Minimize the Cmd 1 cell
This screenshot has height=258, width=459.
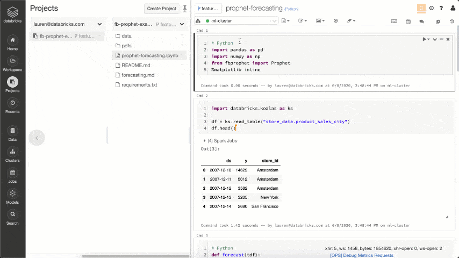click(441, 39)
